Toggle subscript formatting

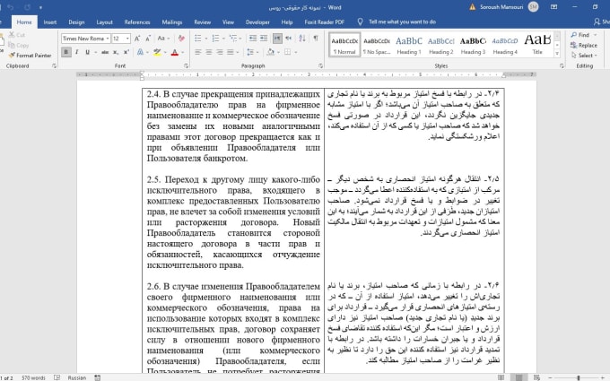click(x=116, y=52)
